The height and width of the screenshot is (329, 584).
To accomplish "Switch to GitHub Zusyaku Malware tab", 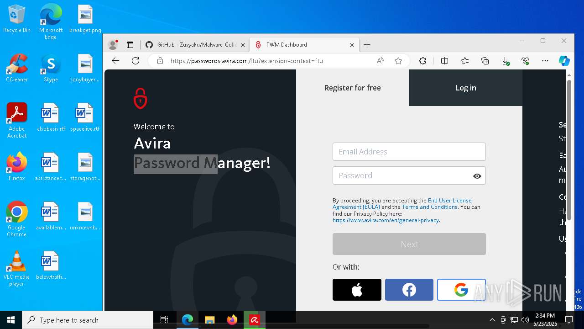I will (195, 45).
